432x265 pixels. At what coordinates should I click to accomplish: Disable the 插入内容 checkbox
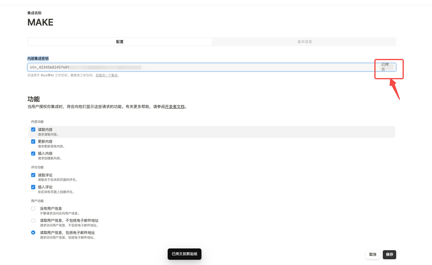pyautogui.click(x=33, y=154)
